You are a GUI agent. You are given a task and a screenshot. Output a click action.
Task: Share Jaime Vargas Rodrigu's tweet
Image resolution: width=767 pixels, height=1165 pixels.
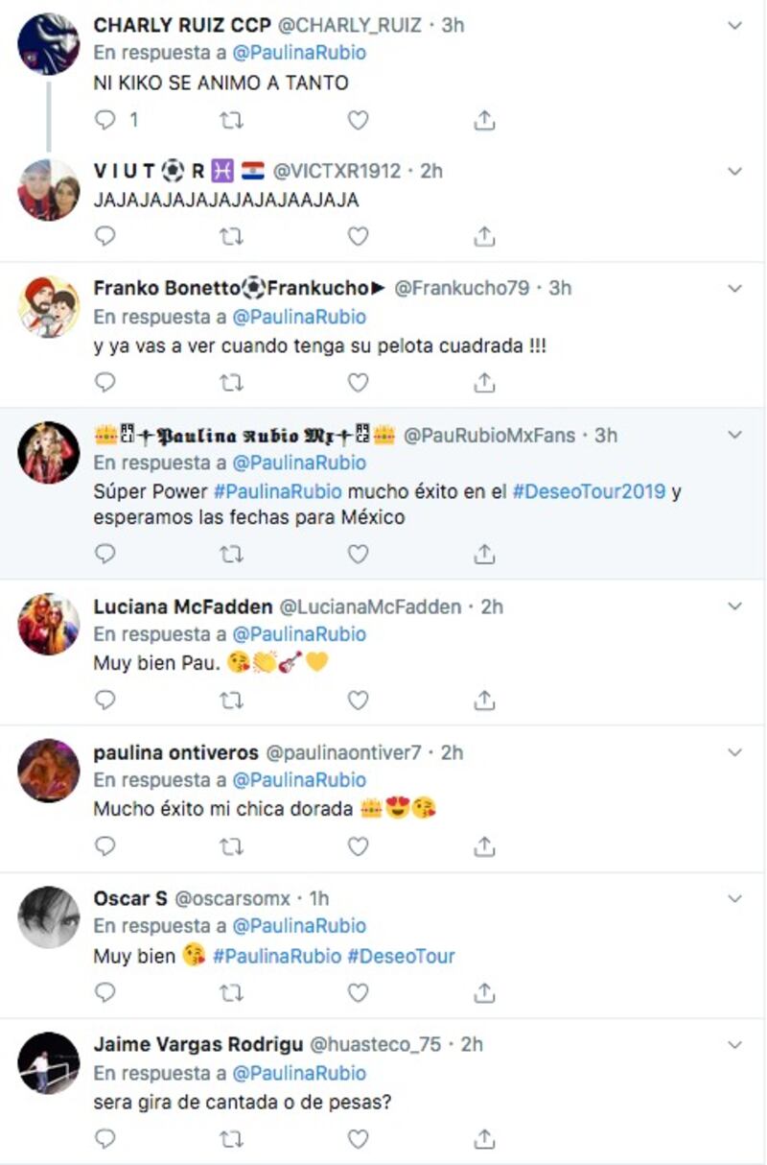485,1139
